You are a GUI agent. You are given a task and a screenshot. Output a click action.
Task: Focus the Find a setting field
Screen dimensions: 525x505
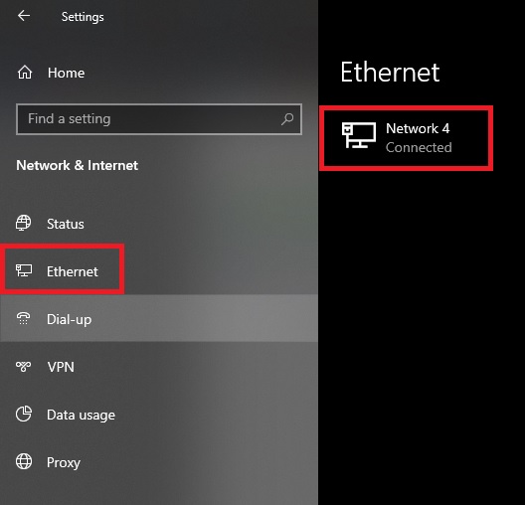(x=159, y=119)
